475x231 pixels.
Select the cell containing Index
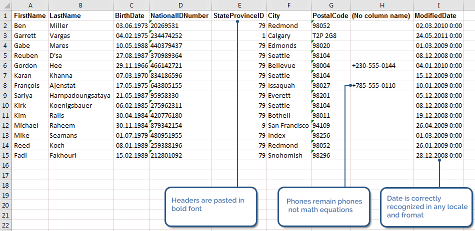click(289, 135)
